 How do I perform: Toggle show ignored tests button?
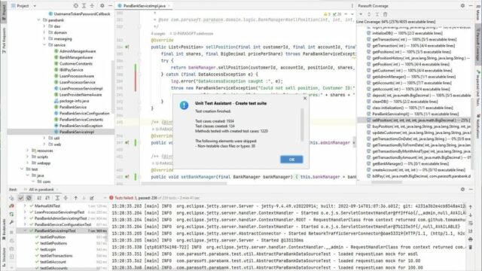29,198
